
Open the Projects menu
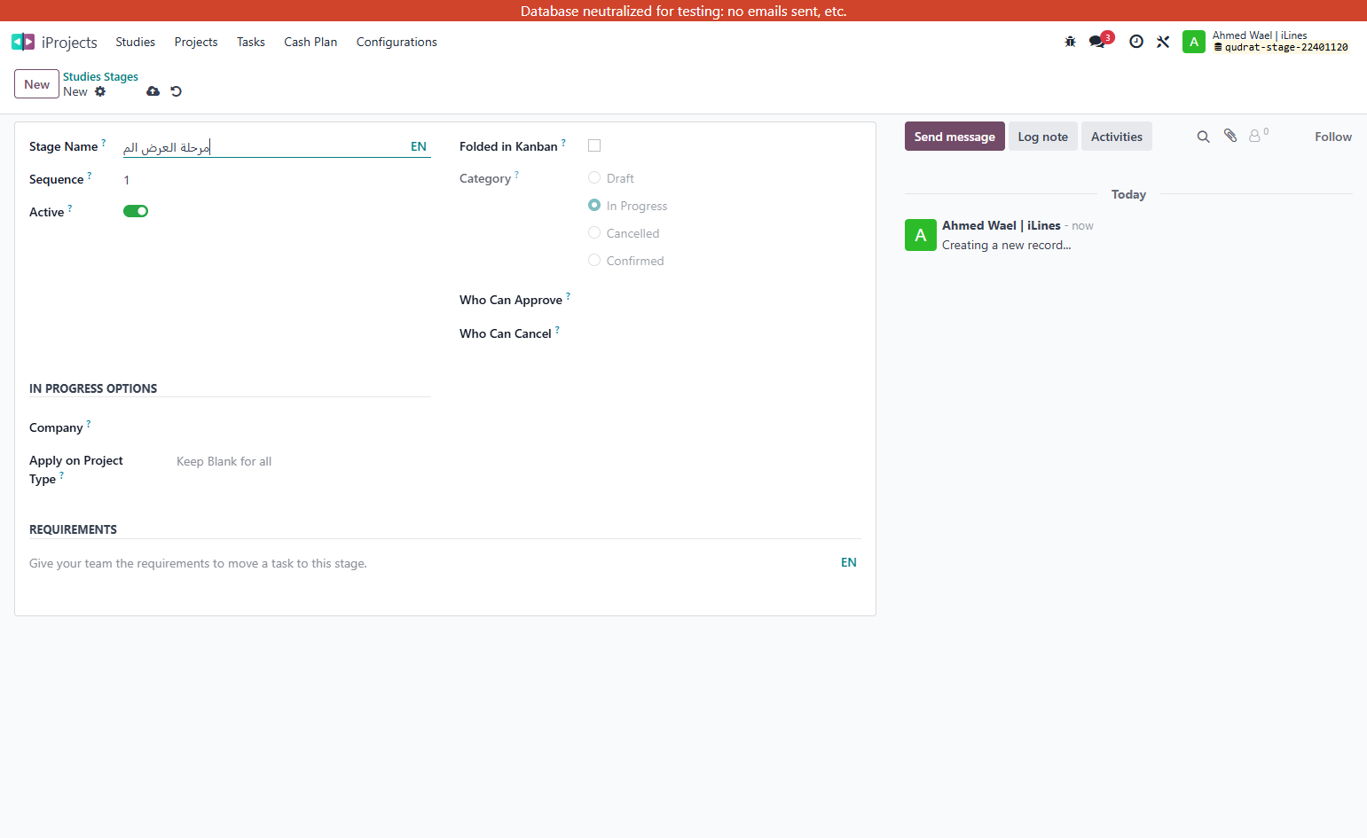[x=196, y=42]
